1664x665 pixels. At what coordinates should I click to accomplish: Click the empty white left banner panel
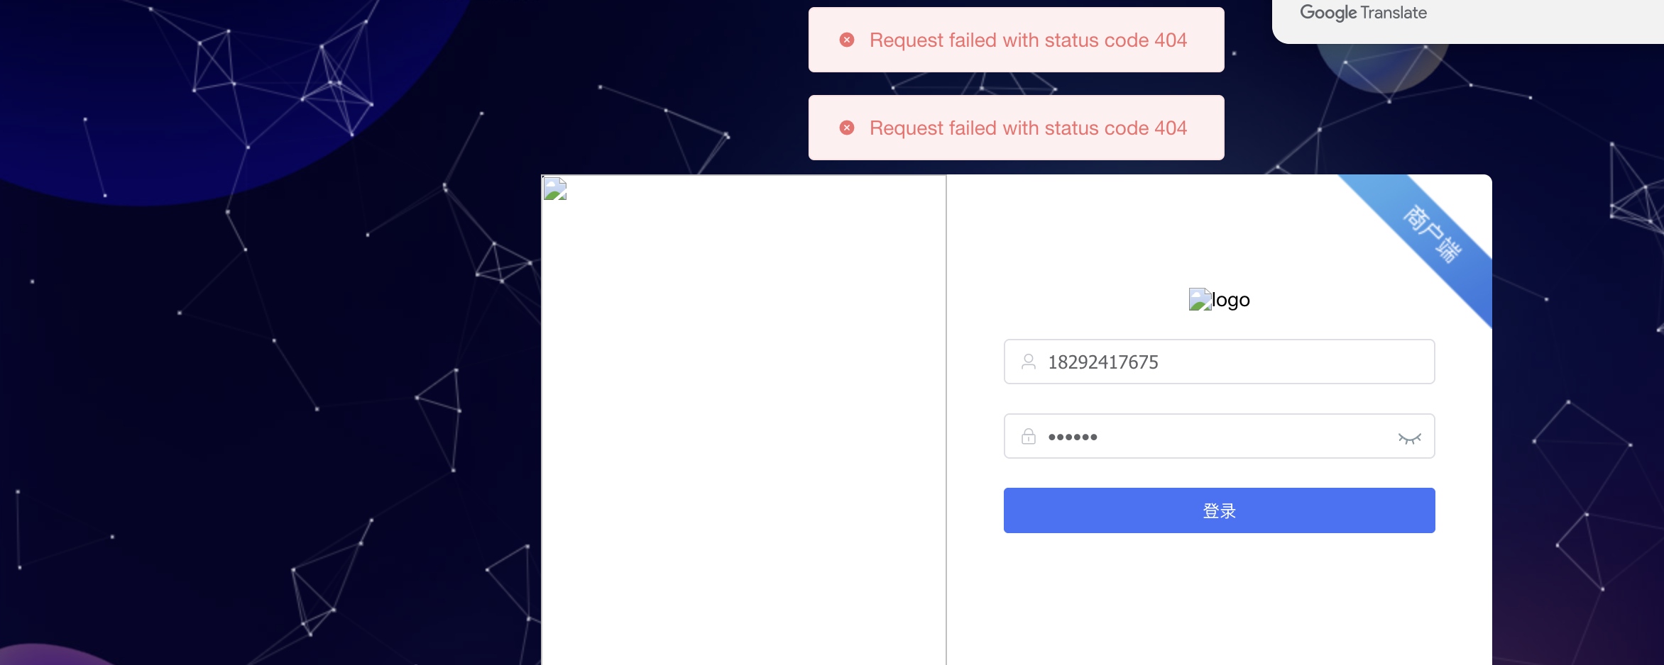[743, 425]
